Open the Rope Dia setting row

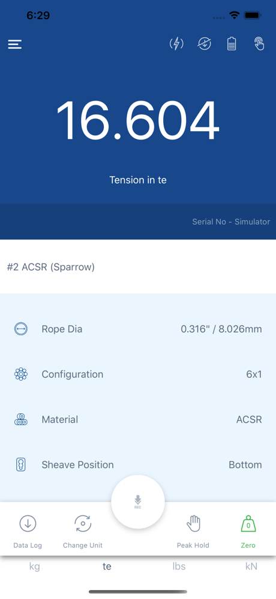tap(138, 329)
